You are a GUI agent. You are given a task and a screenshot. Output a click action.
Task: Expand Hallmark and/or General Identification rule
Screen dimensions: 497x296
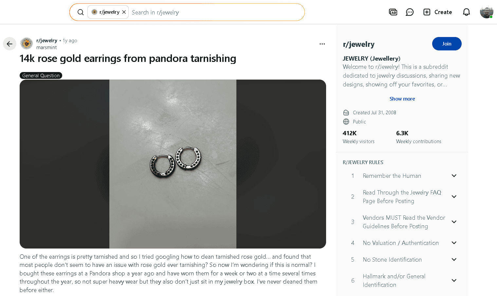tap(454, 281)
